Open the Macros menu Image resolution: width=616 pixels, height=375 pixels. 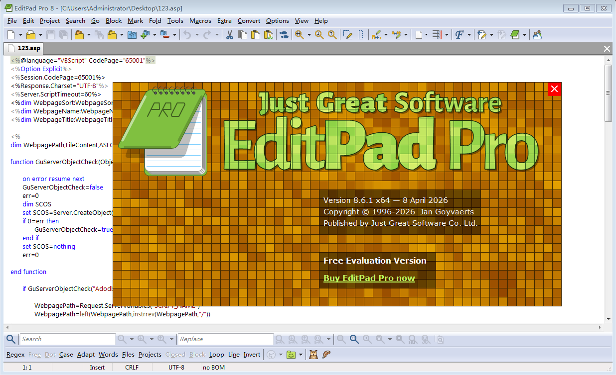(x=200, y=21)
